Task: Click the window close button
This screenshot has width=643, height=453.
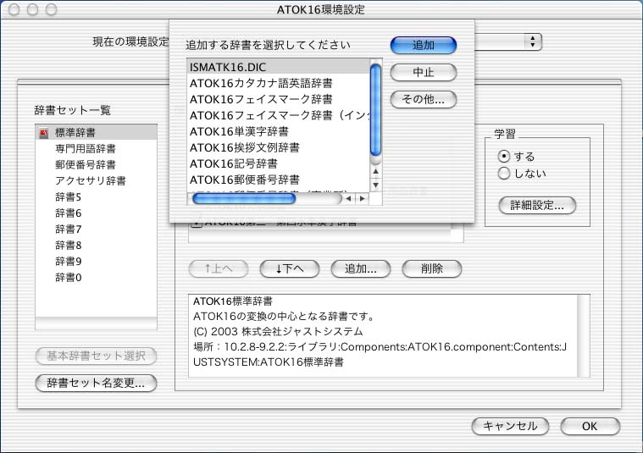Action: tap(14, 9)
